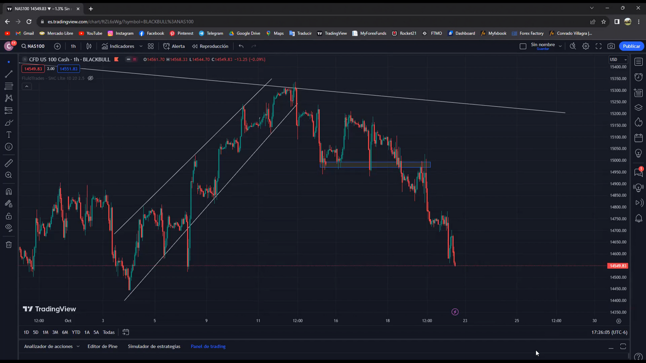Toggle magnet mode for drawings

coord(8,192)
